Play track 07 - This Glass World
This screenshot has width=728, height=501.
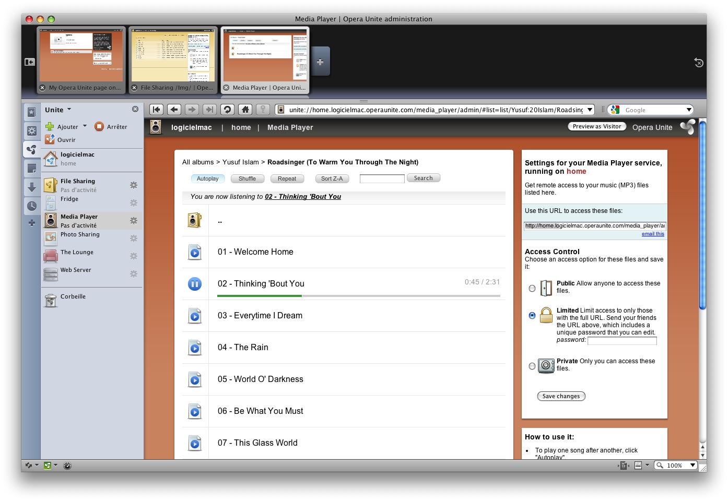coord(195,444)
